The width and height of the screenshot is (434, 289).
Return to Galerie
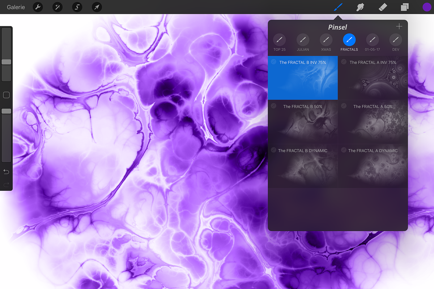(x=16, y=7)
